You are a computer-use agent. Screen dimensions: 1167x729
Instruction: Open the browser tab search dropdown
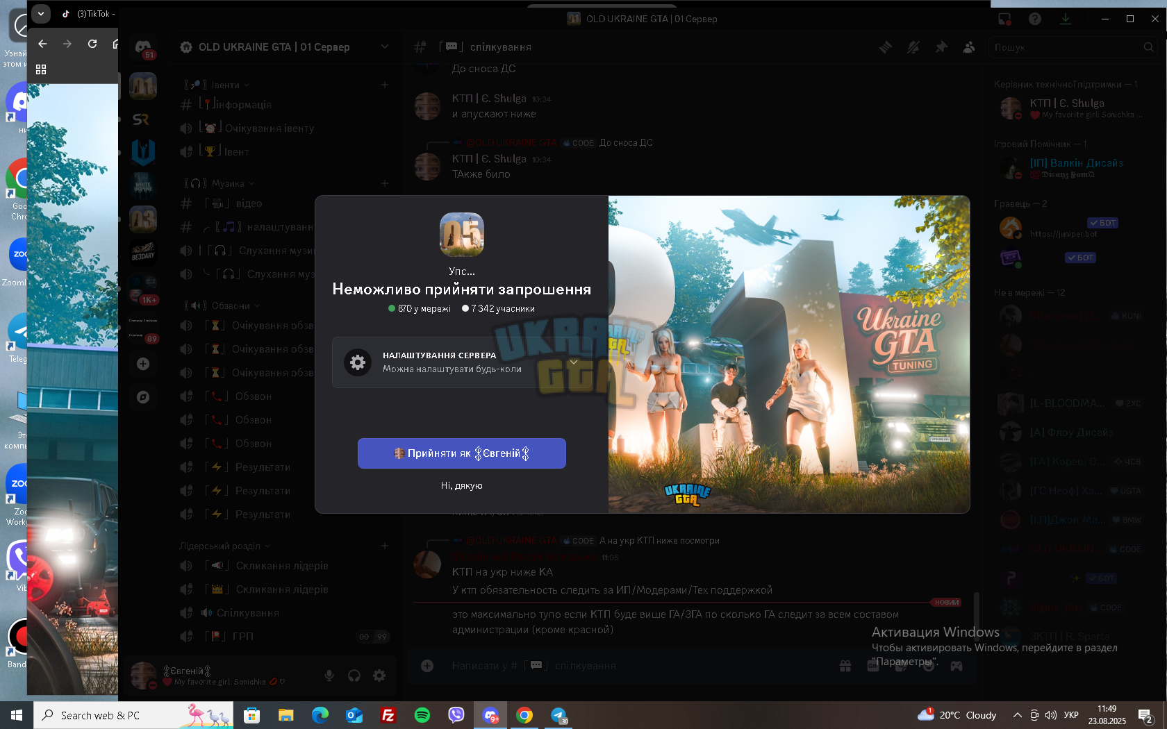41,13
